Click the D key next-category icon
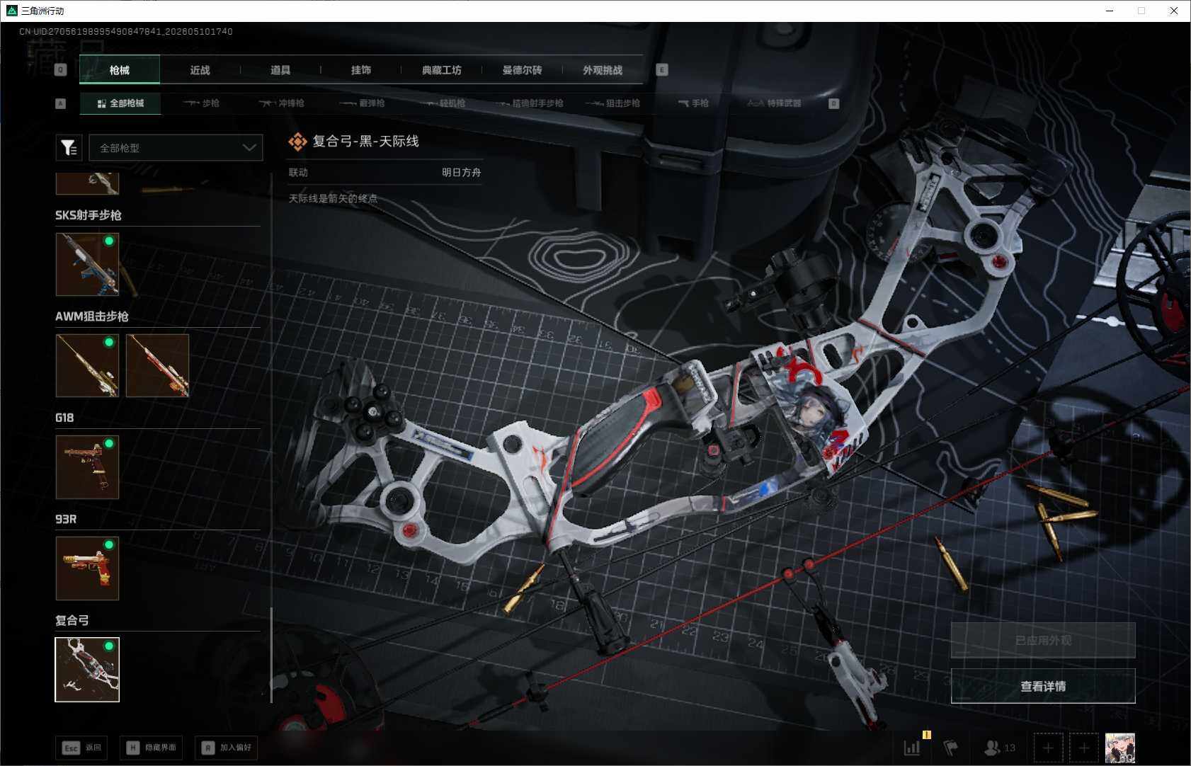Screen dimensions: 1191x766 point(834,103)
